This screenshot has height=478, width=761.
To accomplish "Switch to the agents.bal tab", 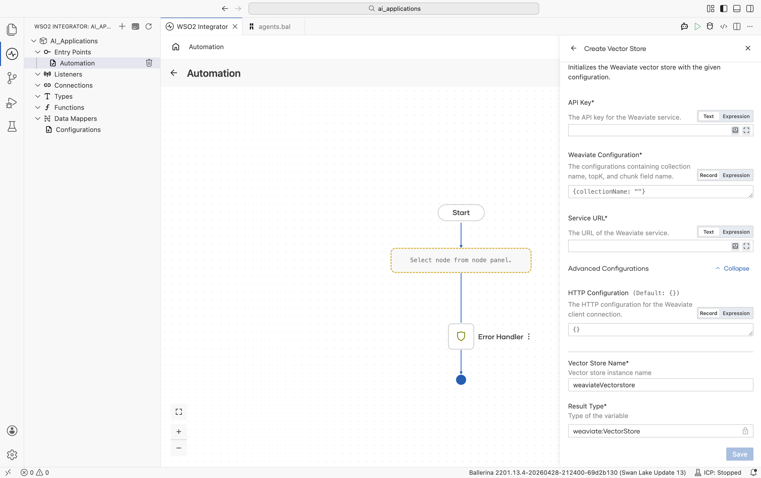I will (274, 26).
